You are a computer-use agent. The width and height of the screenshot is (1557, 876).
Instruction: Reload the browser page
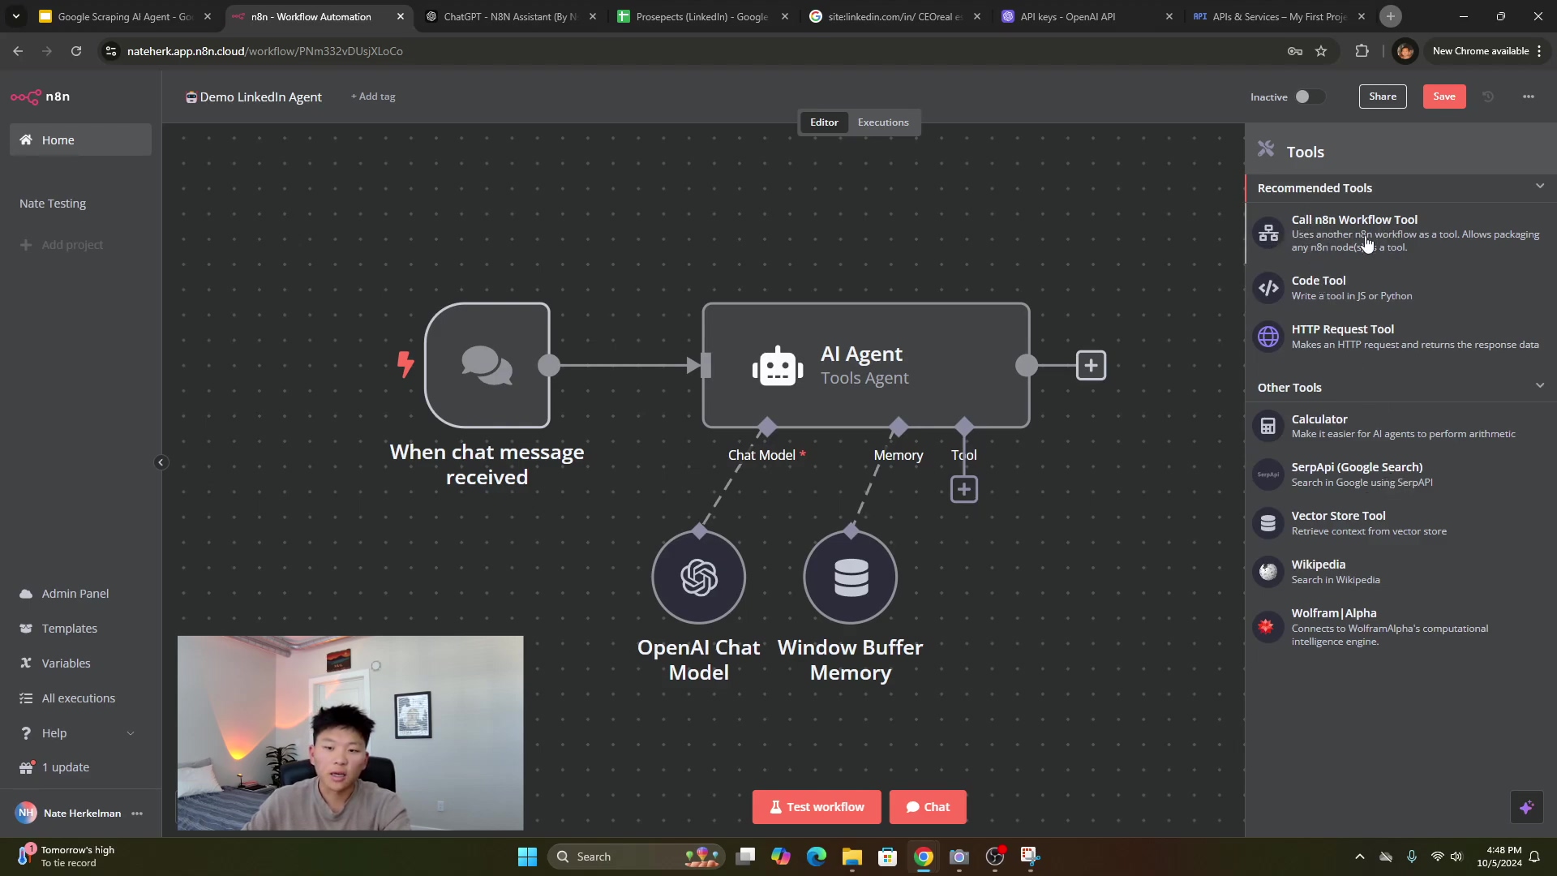point(76,51)
